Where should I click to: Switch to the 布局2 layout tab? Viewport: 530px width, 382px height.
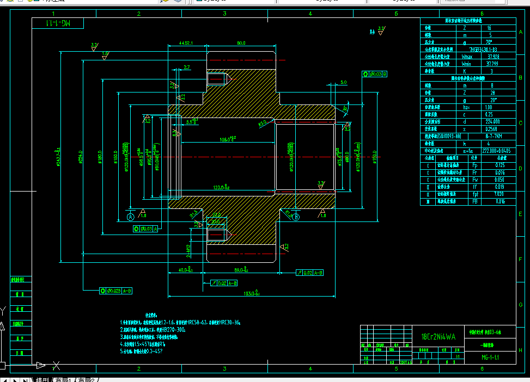[87, 380]
